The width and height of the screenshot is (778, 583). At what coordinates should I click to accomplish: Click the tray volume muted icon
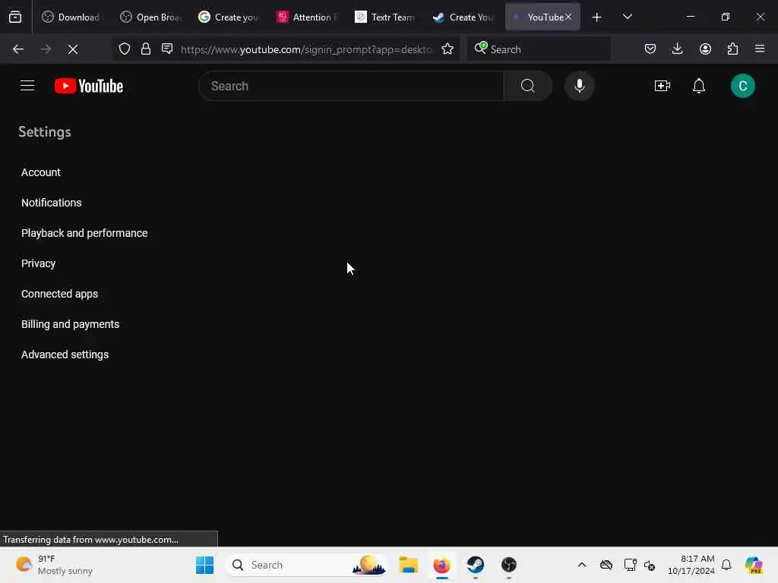pyautogui.click(x=650, y=565)
